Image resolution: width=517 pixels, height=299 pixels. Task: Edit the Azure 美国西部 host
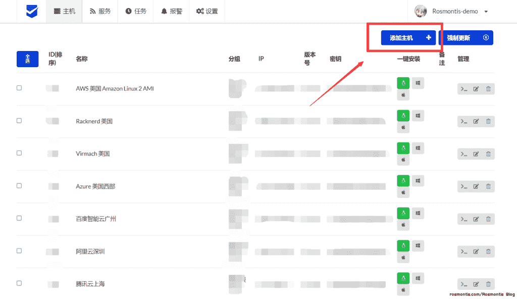[476, 186]
